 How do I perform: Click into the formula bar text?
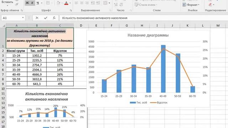point(95,18)
